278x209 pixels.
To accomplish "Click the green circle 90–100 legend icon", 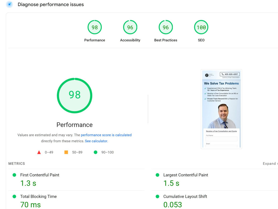I will (x=95, y=152).
